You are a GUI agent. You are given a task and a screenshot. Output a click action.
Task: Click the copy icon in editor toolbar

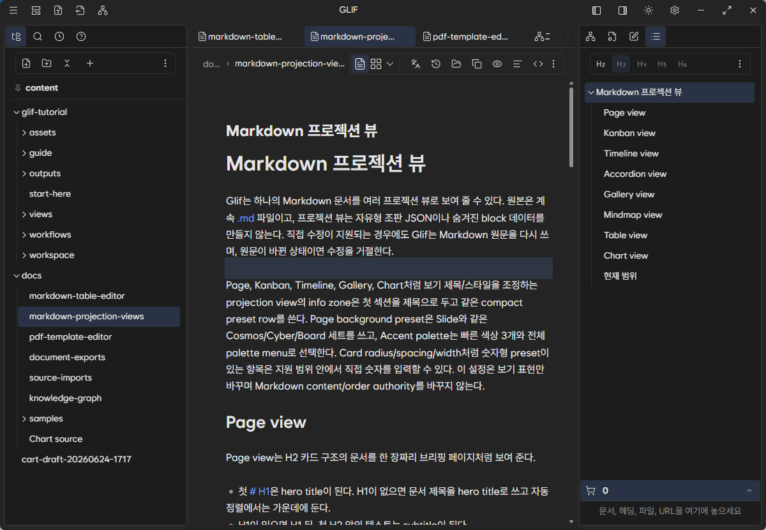pos(476,64)
